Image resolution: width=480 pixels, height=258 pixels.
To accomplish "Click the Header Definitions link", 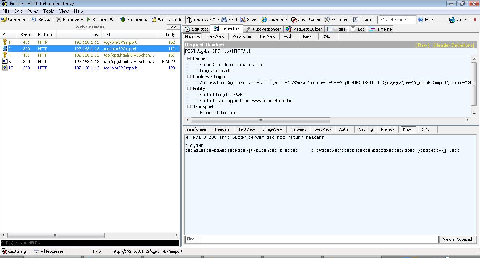I will [x=453, y=45].
